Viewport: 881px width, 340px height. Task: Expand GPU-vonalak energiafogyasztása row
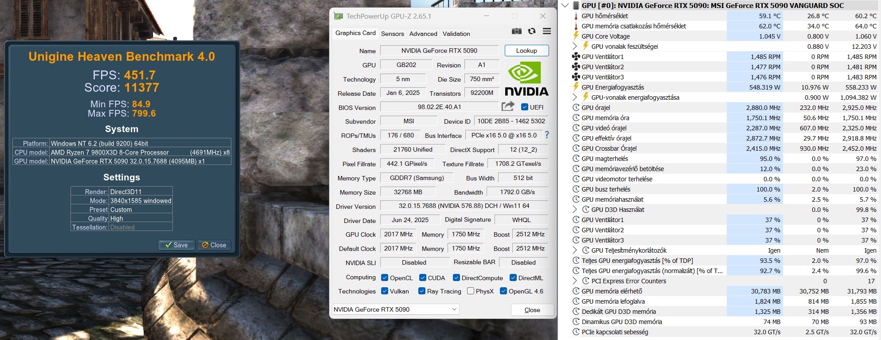coord(575,97)
